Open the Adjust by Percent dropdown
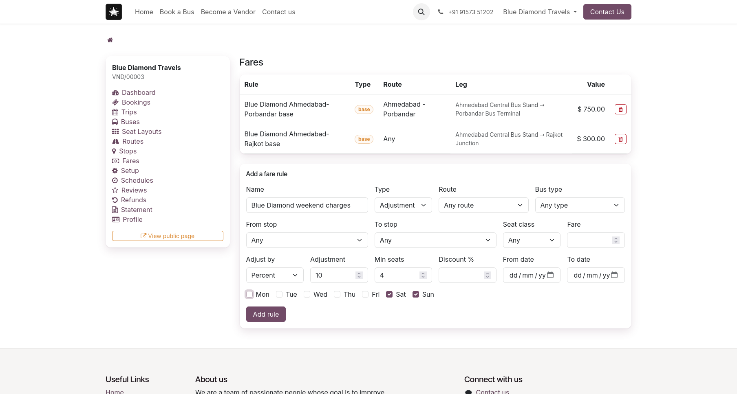This screenshot has width=737, height=394. pos(275,275)
